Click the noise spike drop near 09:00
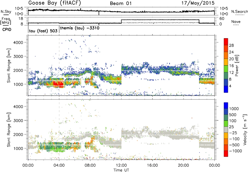The height and width of the screenshot is (172, 248). click(x=99, y=13)
